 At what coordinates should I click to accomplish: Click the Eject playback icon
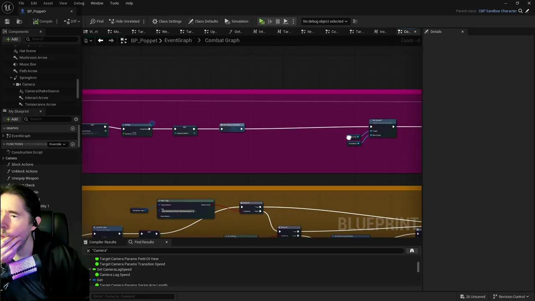click(x=285, y=21)
